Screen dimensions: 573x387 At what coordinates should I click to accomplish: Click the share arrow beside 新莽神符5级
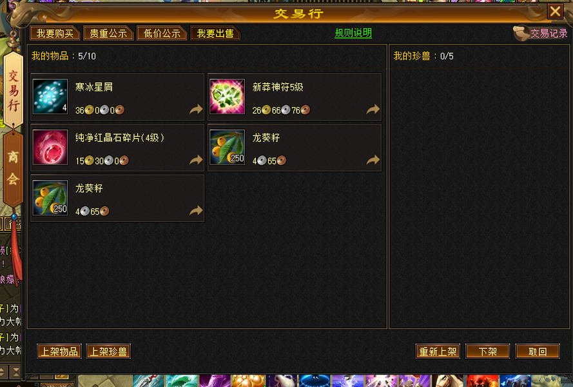pos(373,109)
